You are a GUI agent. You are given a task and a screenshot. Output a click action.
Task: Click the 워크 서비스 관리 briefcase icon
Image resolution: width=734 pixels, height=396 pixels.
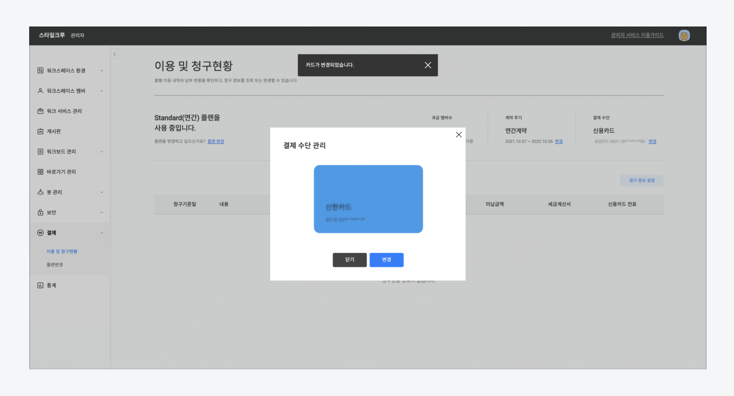pos(40,111)
